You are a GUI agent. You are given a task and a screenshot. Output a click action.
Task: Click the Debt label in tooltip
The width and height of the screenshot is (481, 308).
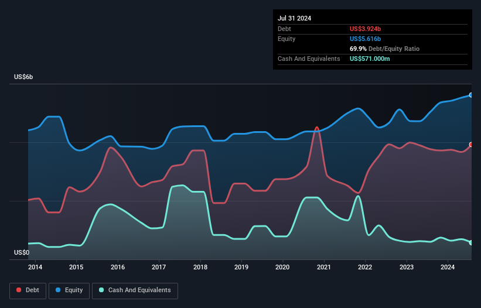284,29
